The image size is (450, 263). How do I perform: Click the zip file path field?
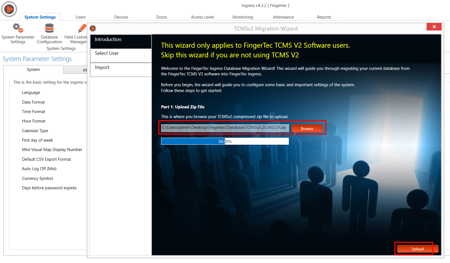225,128
